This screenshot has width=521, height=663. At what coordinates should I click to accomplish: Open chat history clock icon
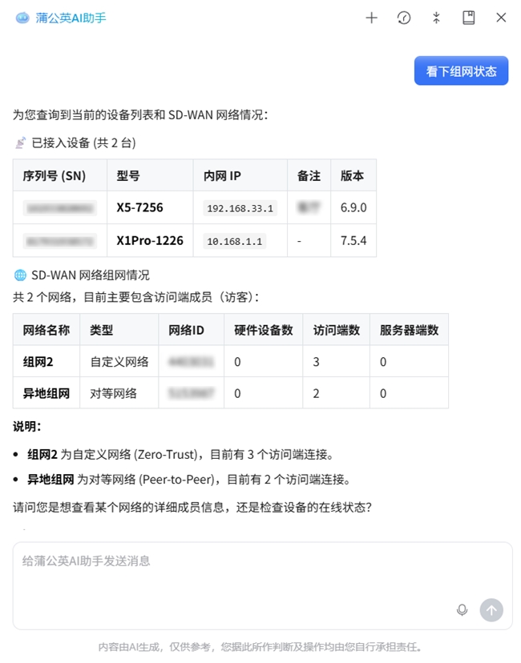coord(404,18)
